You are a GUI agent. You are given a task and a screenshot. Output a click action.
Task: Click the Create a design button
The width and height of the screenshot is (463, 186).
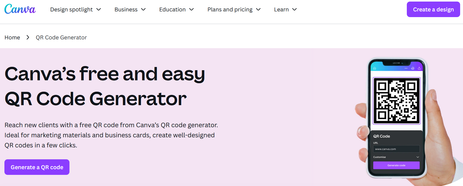coord(433,9)
